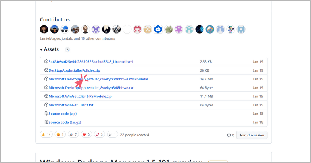Click the file icon next to Source code (tar.gz)

pos(46,122)
